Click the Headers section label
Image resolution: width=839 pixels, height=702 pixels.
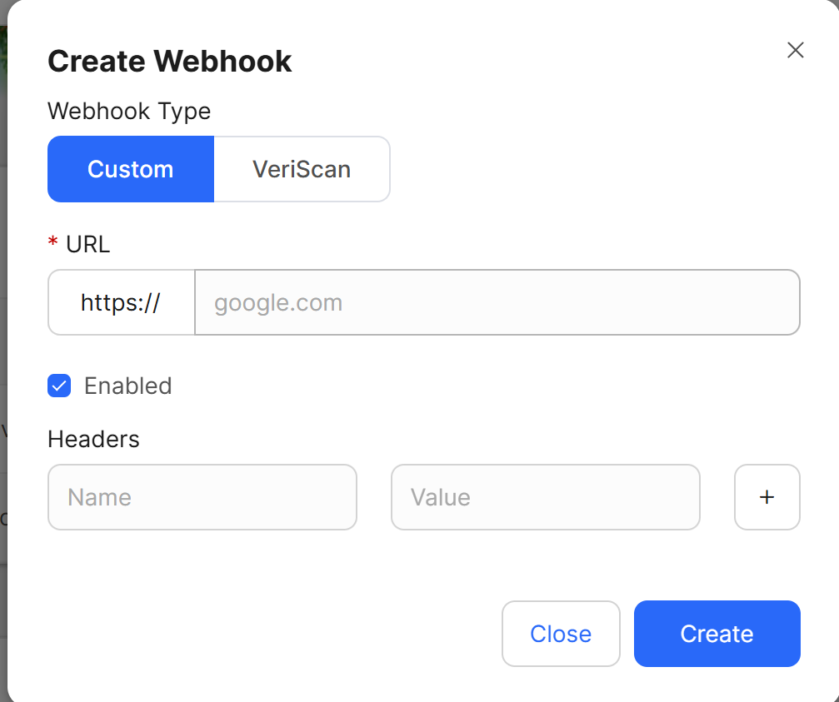click(93, 439)
